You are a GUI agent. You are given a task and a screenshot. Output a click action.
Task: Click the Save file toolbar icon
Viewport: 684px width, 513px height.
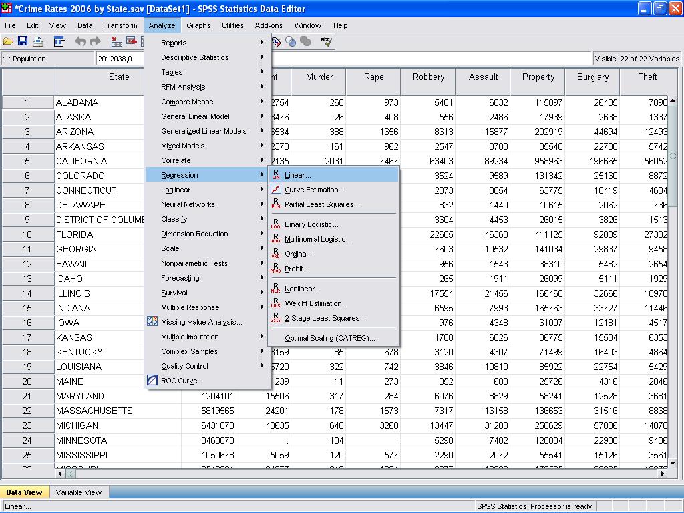click(23, 41)
